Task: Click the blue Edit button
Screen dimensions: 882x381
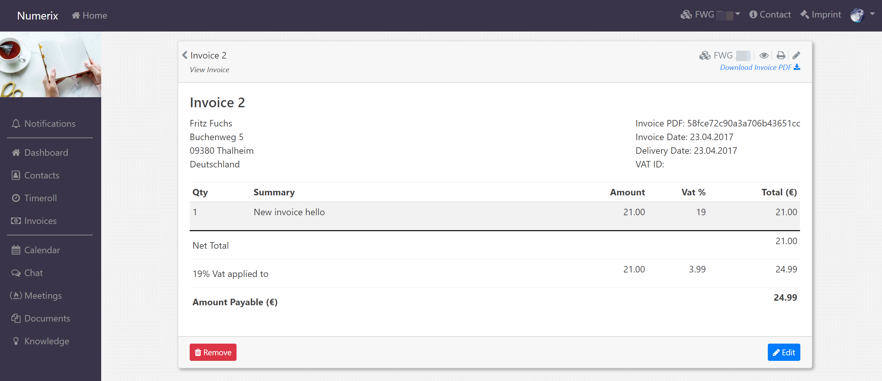Action: click(x=783, y=352)
